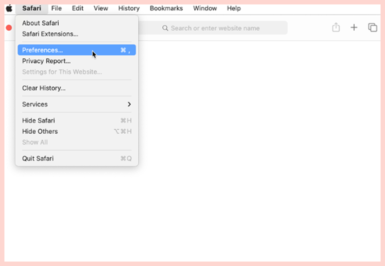
Task: Select Preferences... from Safari menu
Action: pos(43,50)
